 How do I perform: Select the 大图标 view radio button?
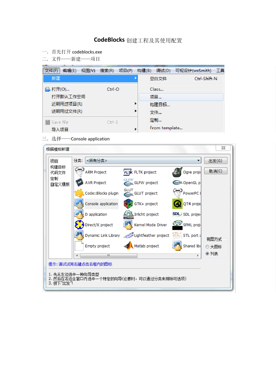pyautogui.click(x=207, y=247)
